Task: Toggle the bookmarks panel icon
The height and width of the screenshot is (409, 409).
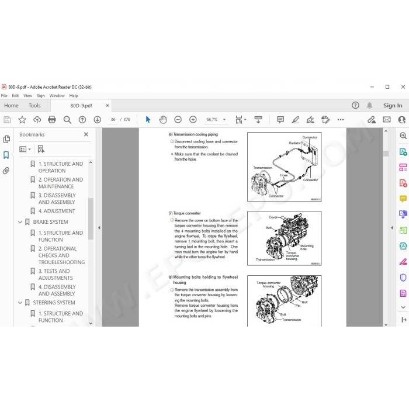Action: [6, 155]
